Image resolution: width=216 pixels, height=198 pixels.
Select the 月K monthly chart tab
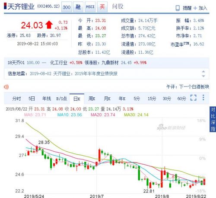107,99
